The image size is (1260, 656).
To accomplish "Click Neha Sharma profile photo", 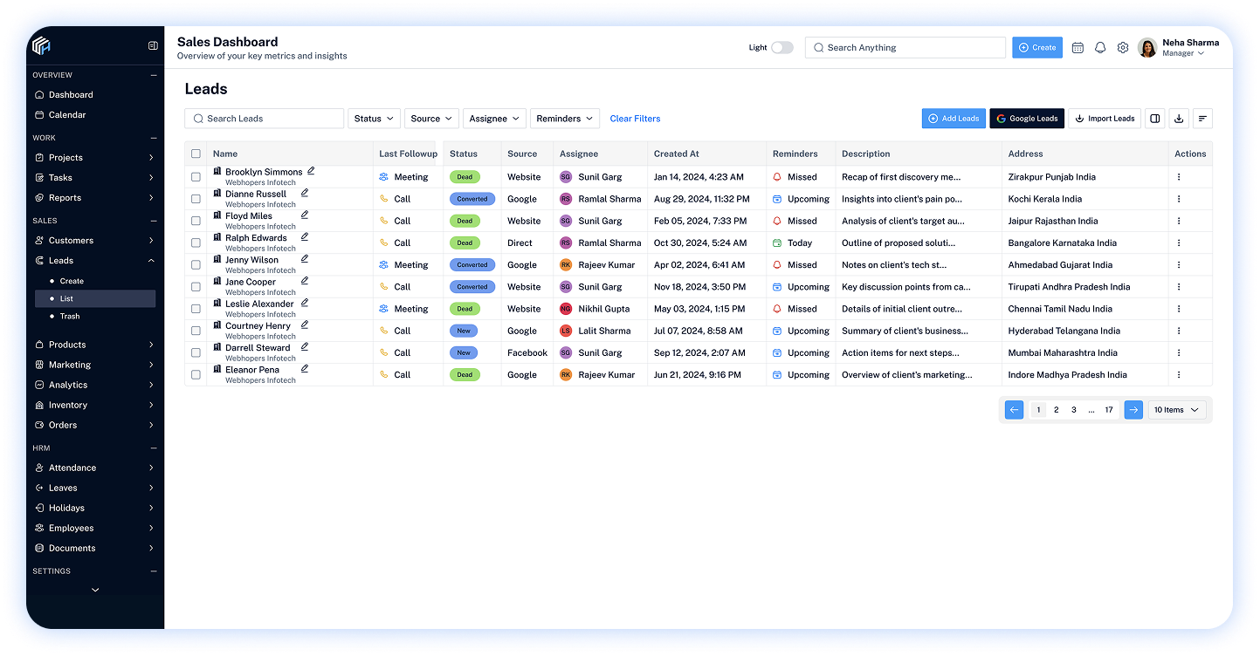I will pyautogui.click(x=1147, y=48).
